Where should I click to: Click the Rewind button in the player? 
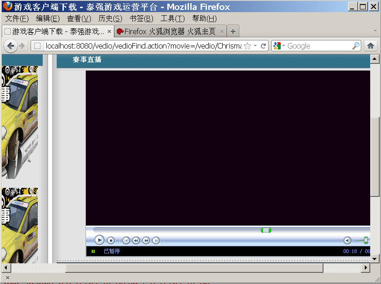pos(136,240)
